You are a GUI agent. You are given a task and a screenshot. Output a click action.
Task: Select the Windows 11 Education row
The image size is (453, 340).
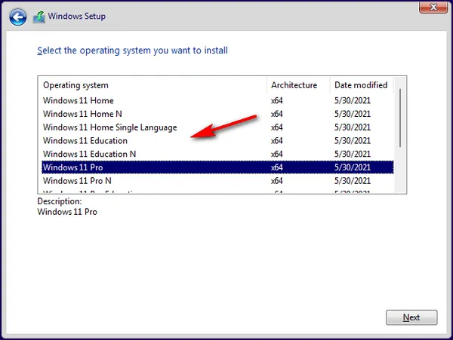217,141
